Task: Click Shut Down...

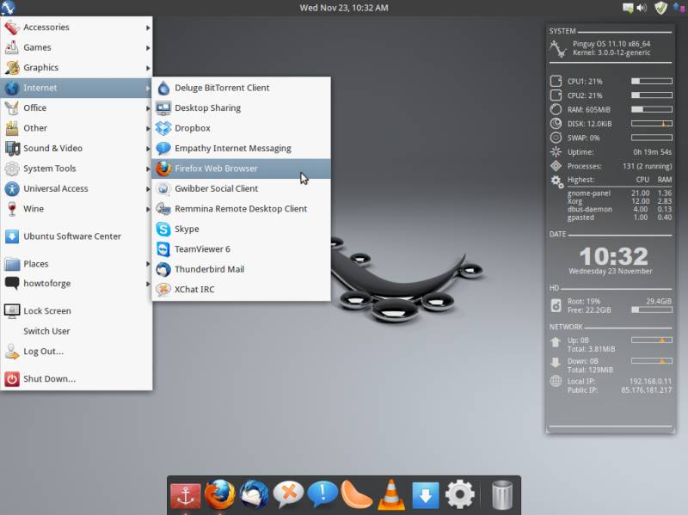Action: [x=77, y=378]
